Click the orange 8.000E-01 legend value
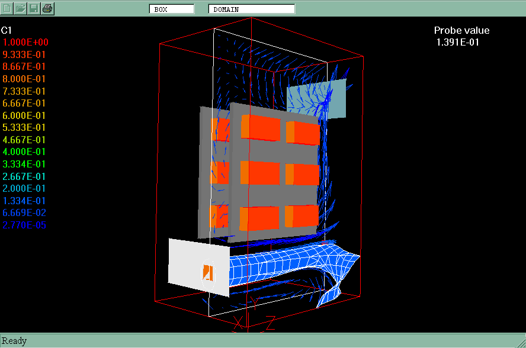This screenshot has width=526, height=348. tap(25, 79)
